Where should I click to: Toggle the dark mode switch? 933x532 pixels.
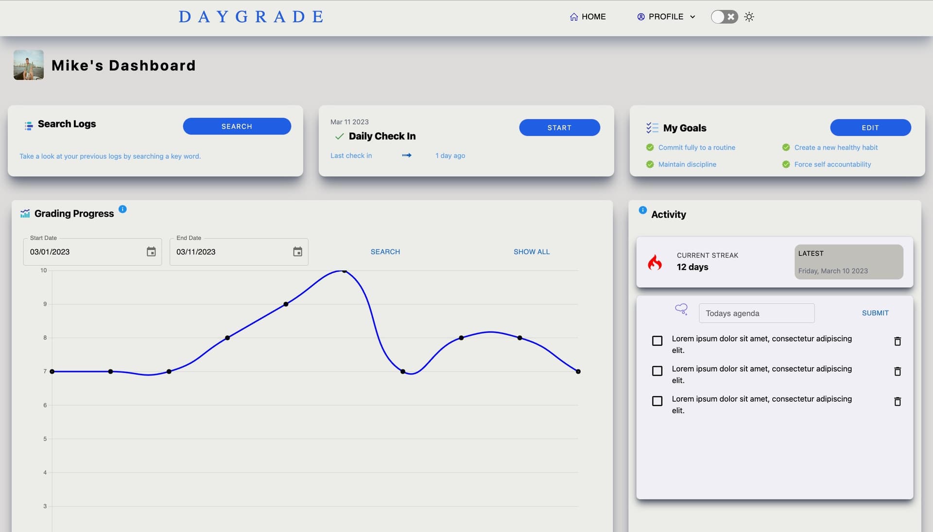pos(724,17)
